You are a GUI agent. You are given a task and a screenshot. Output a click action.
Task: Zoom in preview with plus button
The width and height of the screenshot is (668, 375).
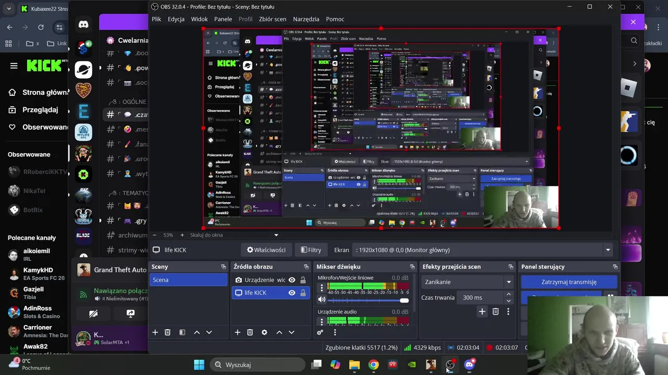click(x=182, y=235)
